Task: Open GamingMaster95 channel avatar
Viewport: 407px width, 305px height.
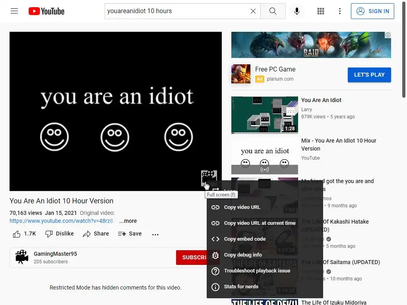Action: [22, 257]
